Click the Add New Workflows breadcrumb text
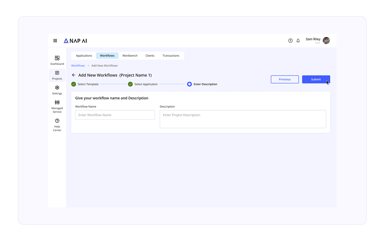The height and width of the screenshot is (241, 384). click(x=104, y=66)
